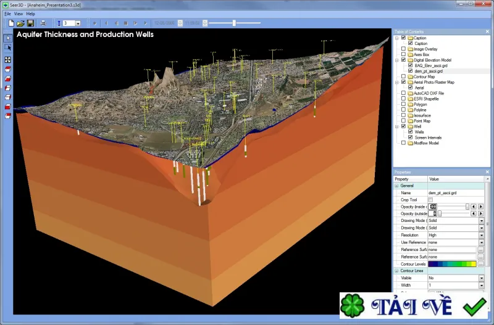Open the Help menu
This screenshot has width=494, height=325.
30,14
